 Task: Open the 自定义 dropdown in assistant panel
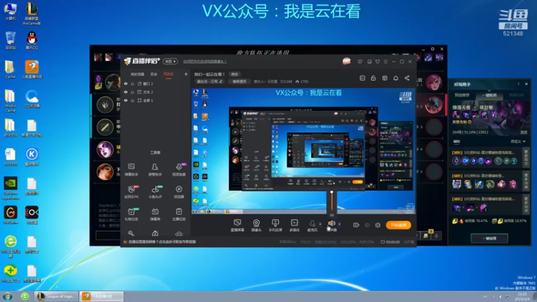click(x=518, y=142)
